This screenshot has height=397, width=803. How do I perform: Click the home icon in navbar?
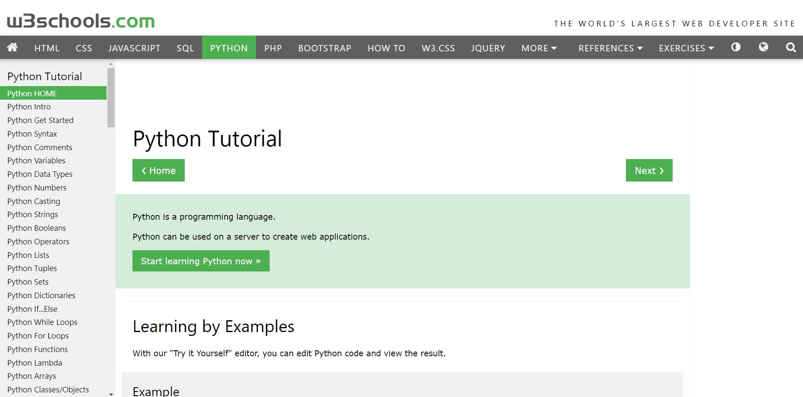point(12,47)
